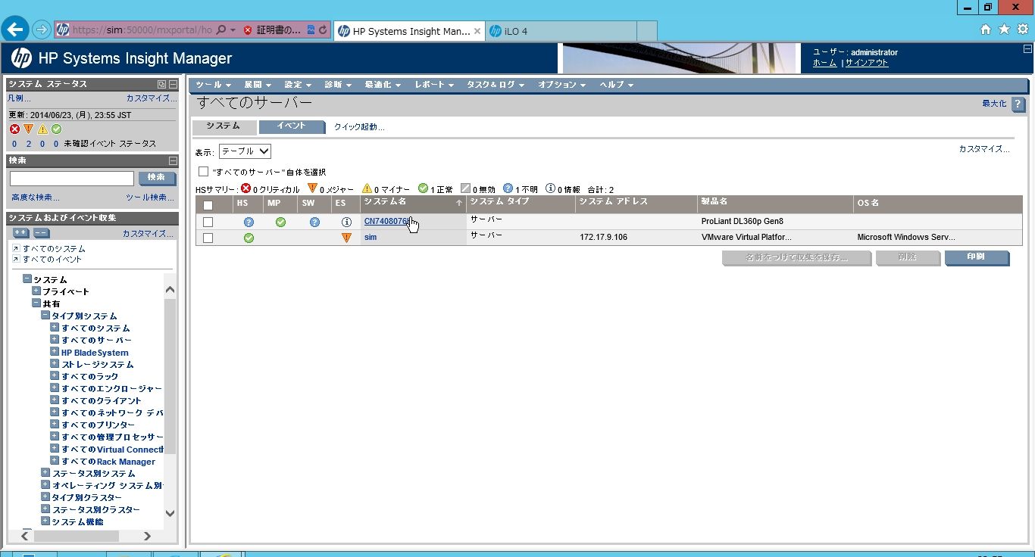Open the クイック起動 link
This screenshot has height=557, width=1035.
point(359,127)
